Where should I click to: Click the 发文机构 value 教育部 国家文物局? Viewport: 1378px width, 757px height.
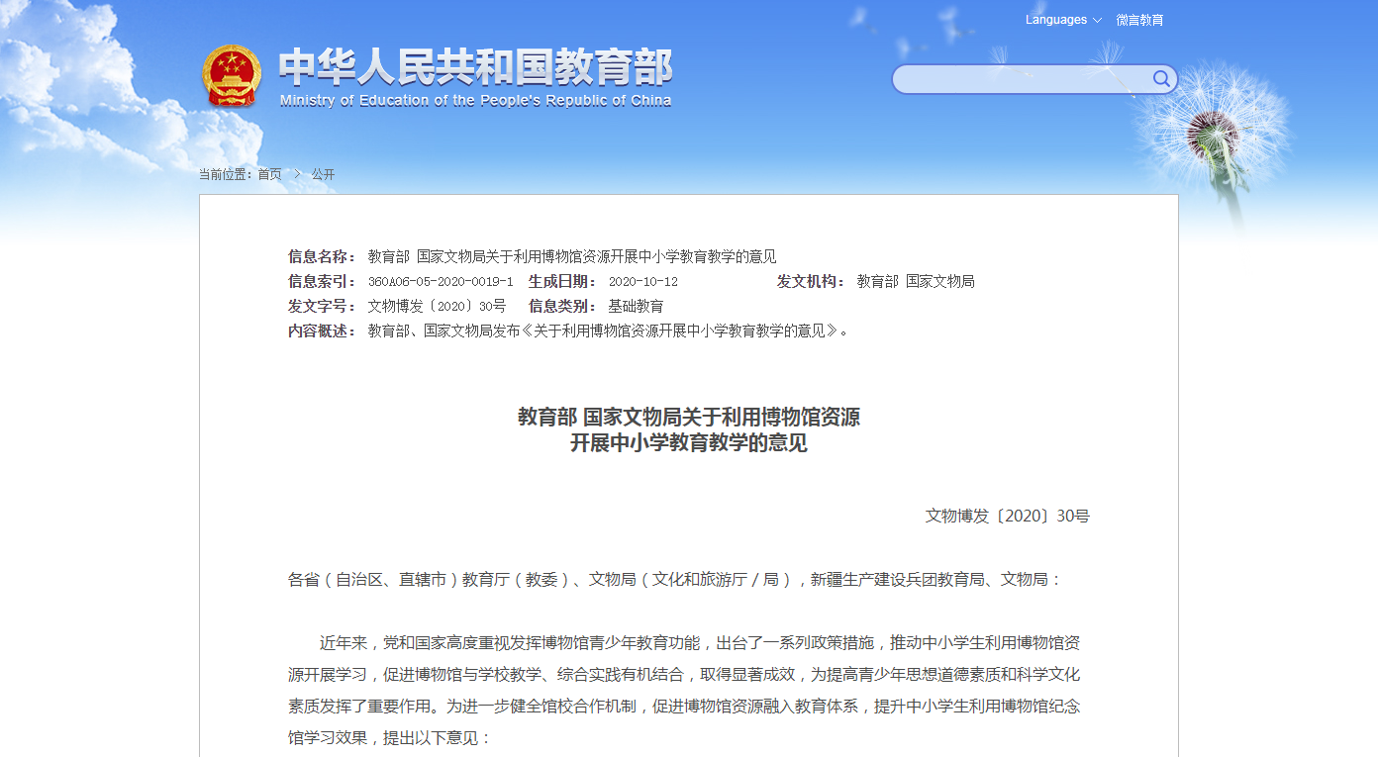[915, 282]
